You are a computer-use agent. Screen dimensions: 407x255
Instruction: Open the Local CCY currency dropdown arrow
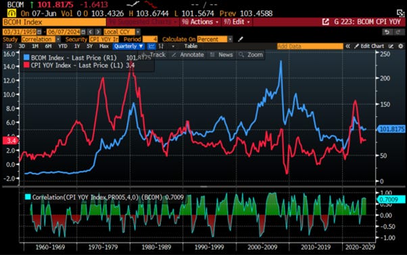[x=138, y=32]
